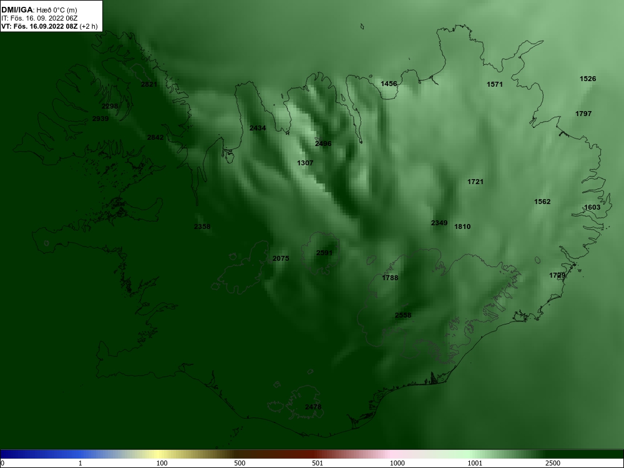Select the map value 2358
The height and width of the screenshot is (468, 624).
click(x=202, y=227)
